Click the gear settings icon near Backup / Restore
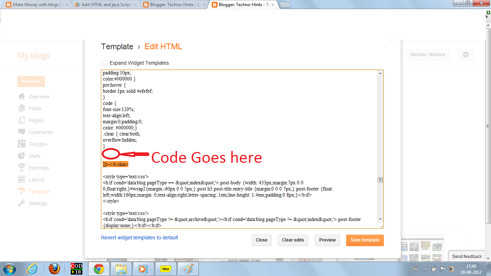Screen dimensions: 491x276 pos(466,55)
